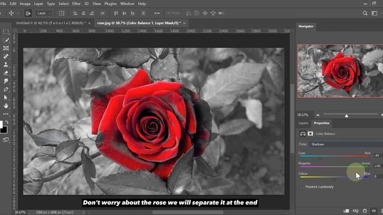This screenshot has height=215, width=383.
Task: Click the white foreground color swatch
Action: pos(1,124)
